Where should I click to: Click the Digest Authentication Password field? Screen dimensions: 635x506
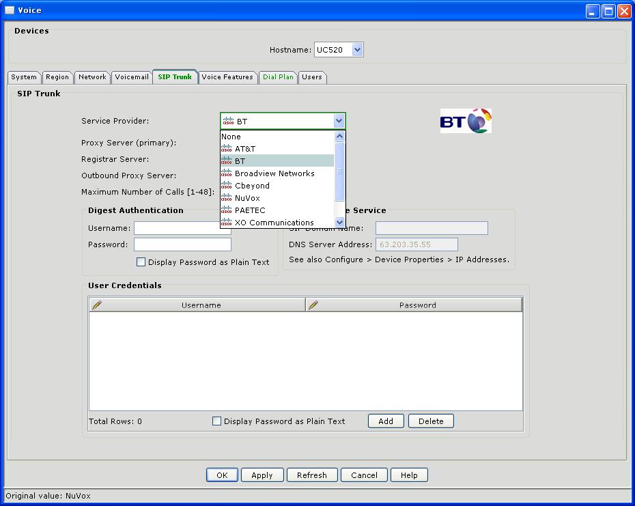[x=182, y=244]
